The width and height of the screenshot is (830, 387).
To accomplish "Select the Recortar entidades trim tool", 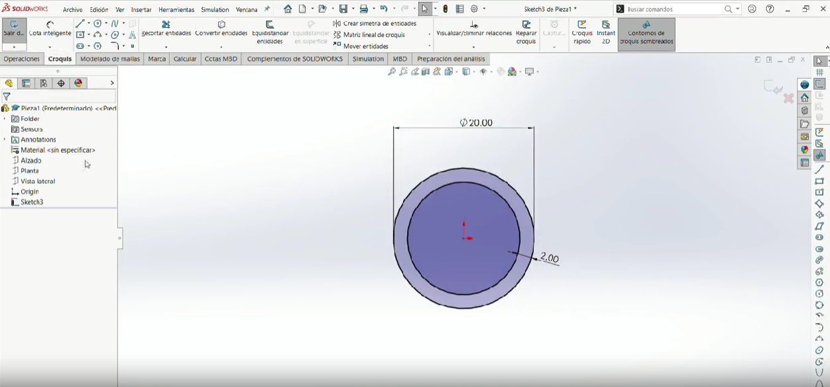I will coord(166,28).
